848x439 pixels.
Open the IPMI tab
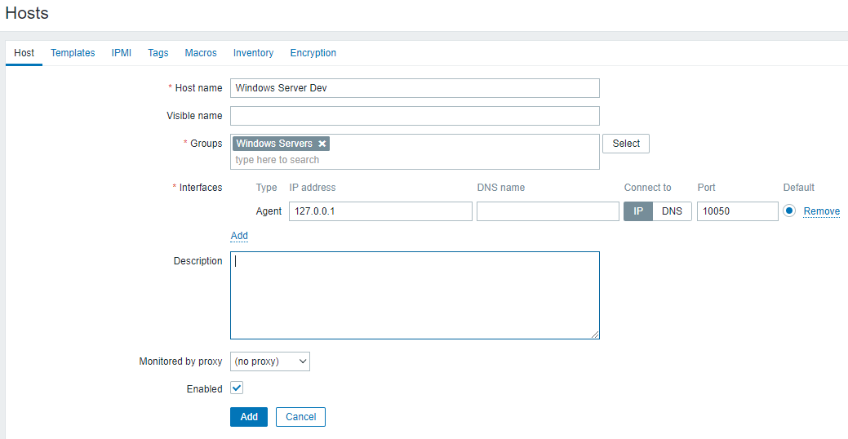point(122,53)
